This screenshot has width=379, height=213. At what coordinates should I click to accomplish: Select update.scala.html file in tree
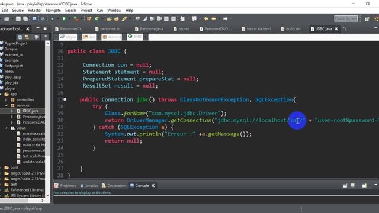pos(31,162)
